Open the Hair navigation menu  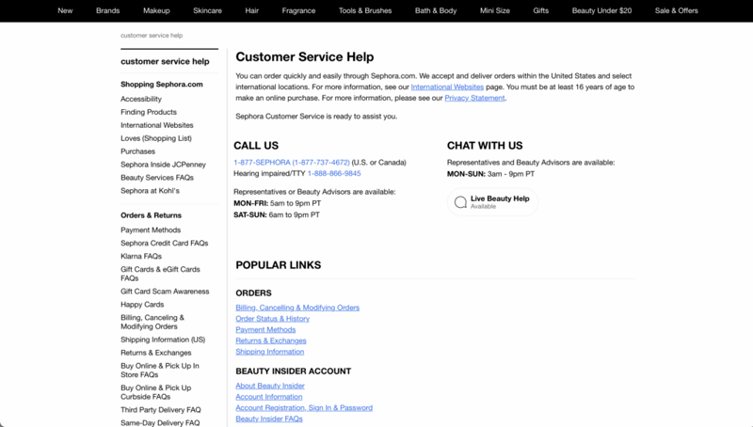[x=251, y=10]
